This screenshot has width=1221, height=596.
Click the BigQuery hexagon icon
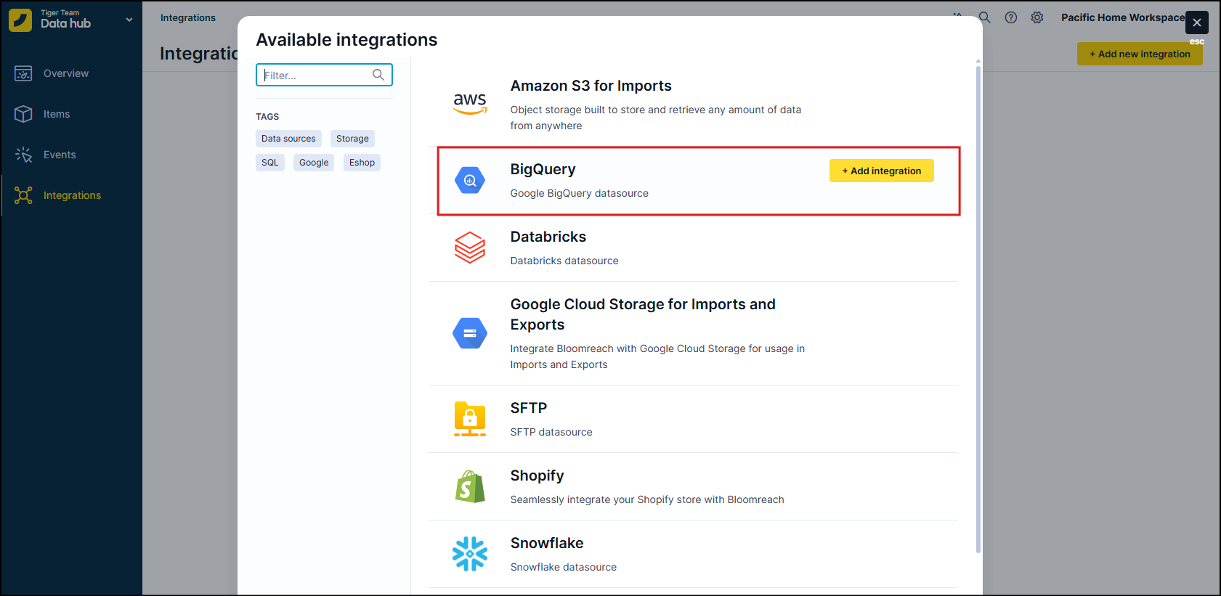tap(470, 180)
